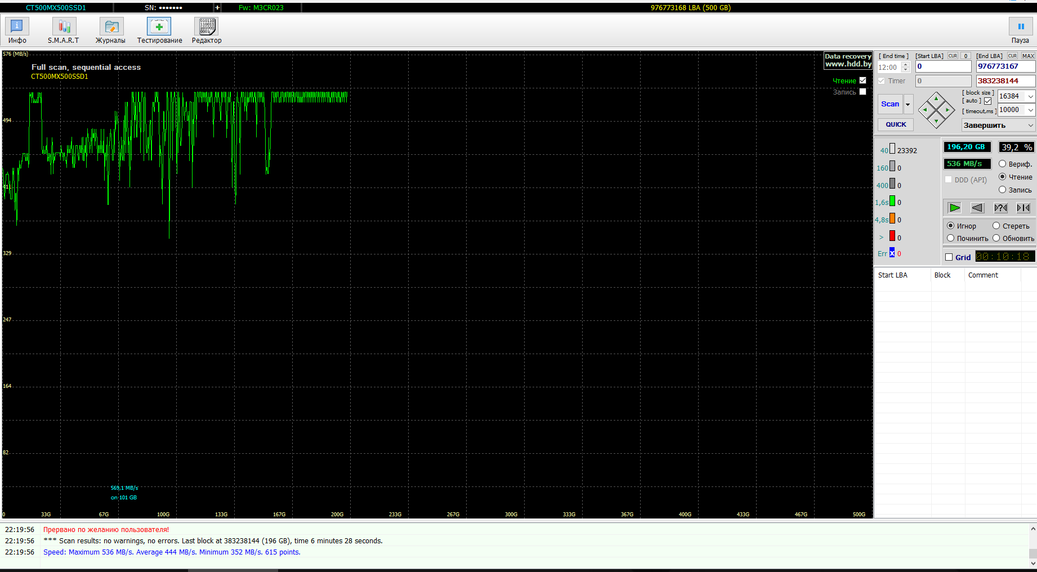Click the Data recovery www.hdd.by link
The image size is (1037, 572).
848,60
